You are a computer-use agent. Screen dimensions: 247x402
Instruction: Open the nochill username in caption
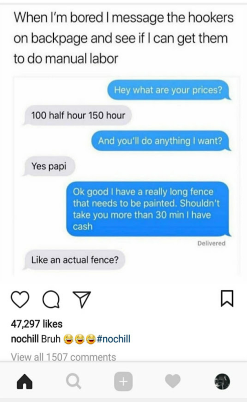pyautogui.click(x=25, y=339)
